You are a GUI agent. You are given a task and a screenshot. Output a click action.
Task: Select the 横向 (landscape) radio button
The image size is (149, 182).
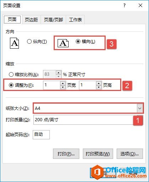pos(78,41)
